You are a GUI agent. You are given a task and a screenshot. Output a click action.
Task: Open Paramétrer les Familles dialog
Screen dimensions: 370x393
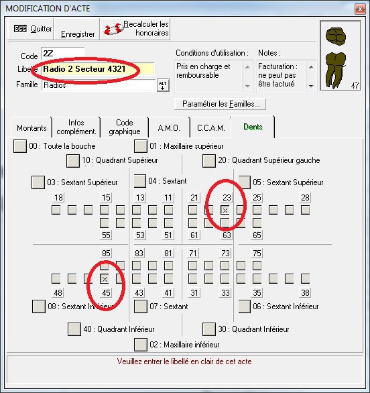pos(220,104)
